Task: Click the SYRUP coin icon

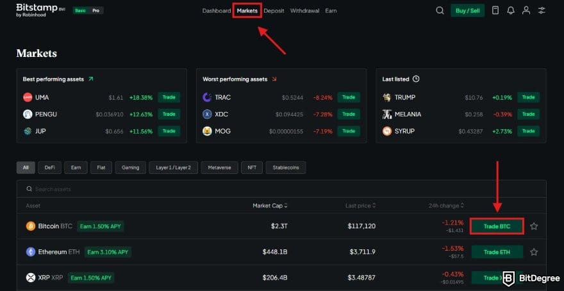Action: click(x=387, y=131)
